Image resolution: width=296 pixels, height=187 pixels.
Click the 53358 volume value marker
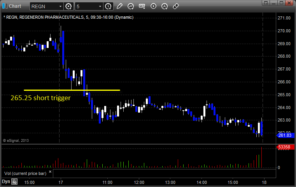pyautogui.click(x=285, y=147)
